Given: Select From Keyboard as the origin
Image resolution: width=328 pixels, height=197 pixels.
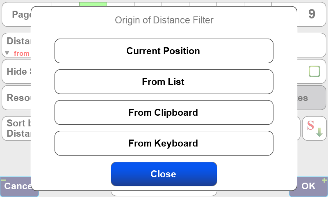Looking at the screenshot, I should pyautogui.click(x=164, y=143).
